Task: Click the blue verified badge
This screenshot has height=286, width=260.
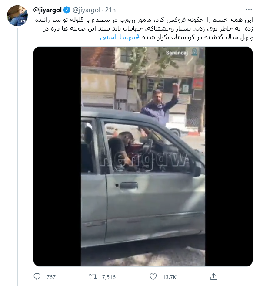Action: point(67,10)
